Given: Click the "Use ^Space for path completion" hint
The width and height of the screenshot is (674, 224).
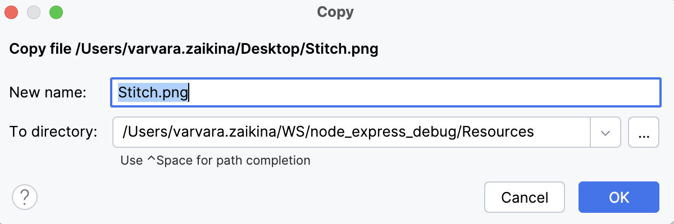Looking at the screenshot, I should pyautogui.click(x=215, y=161).
